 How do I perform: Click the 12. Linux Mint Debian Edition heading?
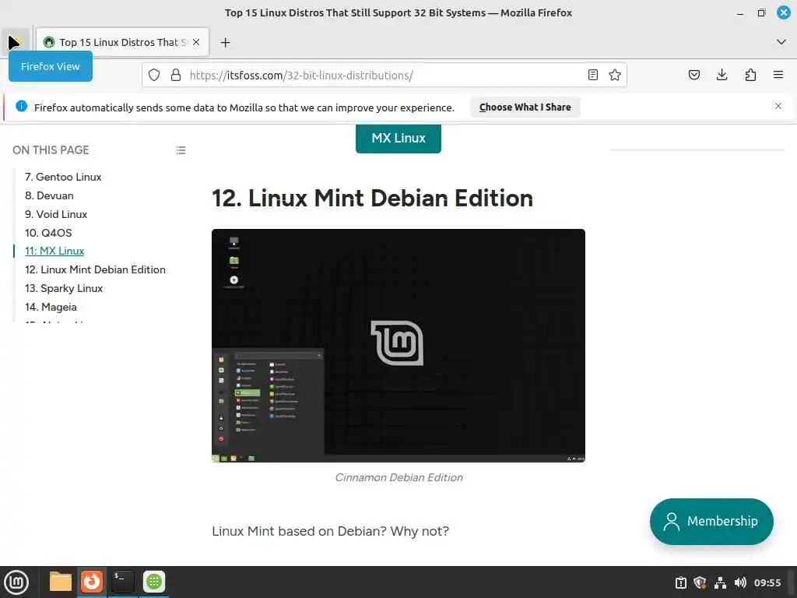tap(372, 199)
